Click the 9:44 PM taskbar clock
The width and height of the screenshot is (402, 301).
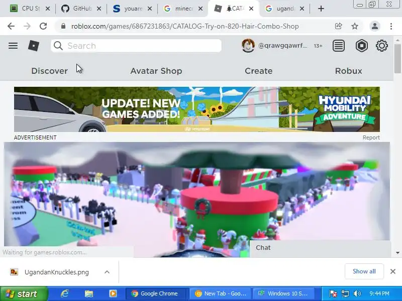[379, 293]
